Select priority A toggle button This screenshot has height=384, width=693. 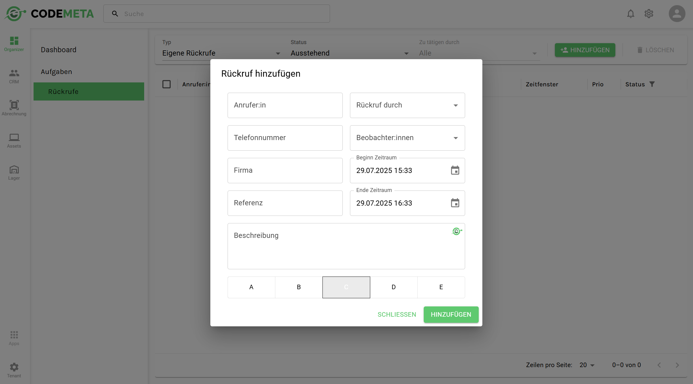click(251, 287)
